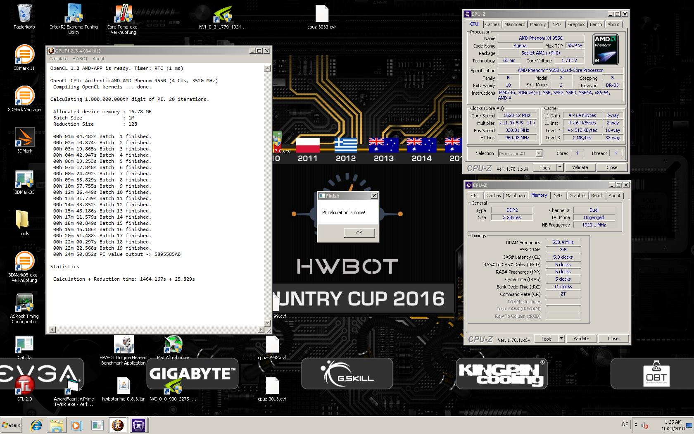
Task: Click GPUPI vertical scrollbar down arrow
Action: tap(268, 323)
